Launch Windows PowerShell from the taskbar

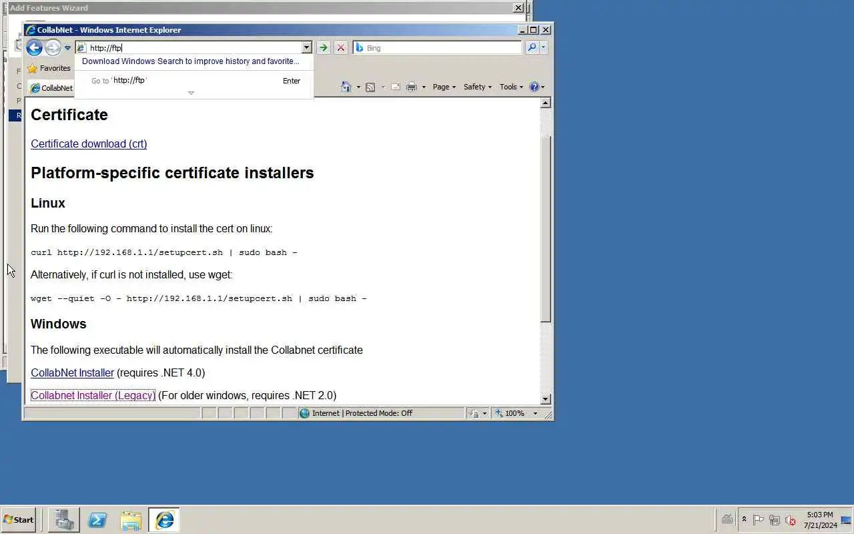pyautogui.click(x=97, y=519)
